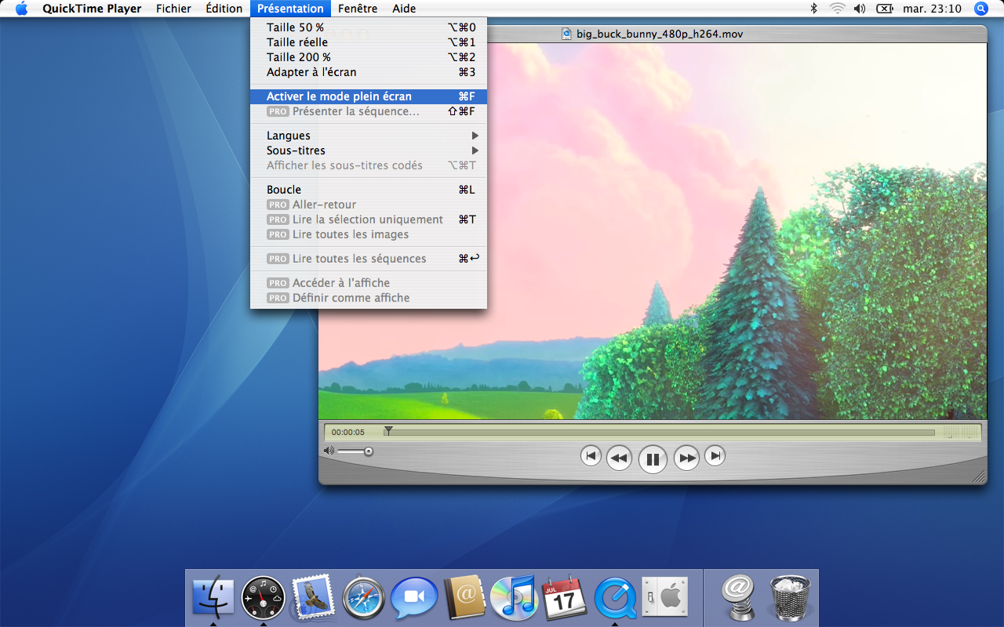Click Afficher les sous-titres codés
Screen dimensions: 1004x627
(369, 165)
